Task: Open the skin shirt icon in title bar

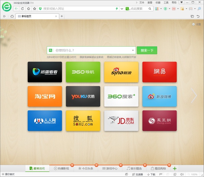Action: coord(181,2)
